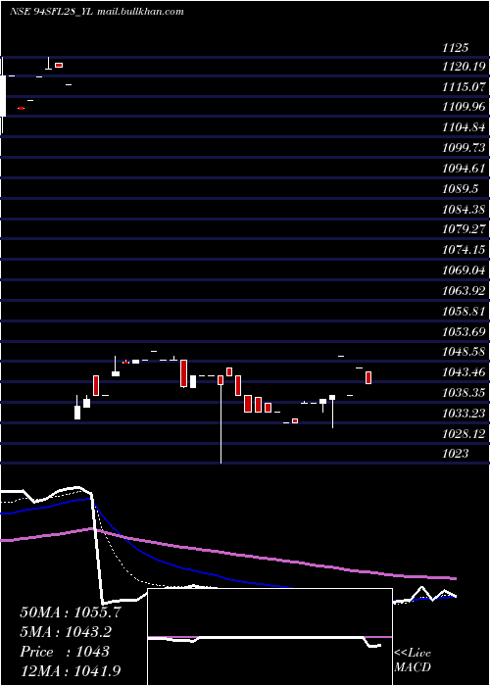Select the 1038.35 price level label
This screenshot has height=686, width=490.
click(x=464, y=393)
